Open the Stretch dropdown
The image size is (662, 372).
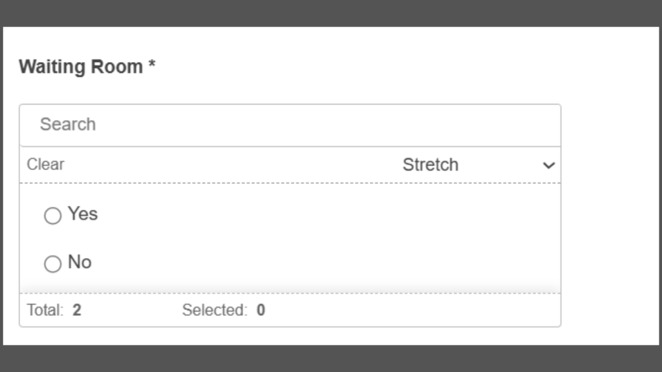[478, 165]
